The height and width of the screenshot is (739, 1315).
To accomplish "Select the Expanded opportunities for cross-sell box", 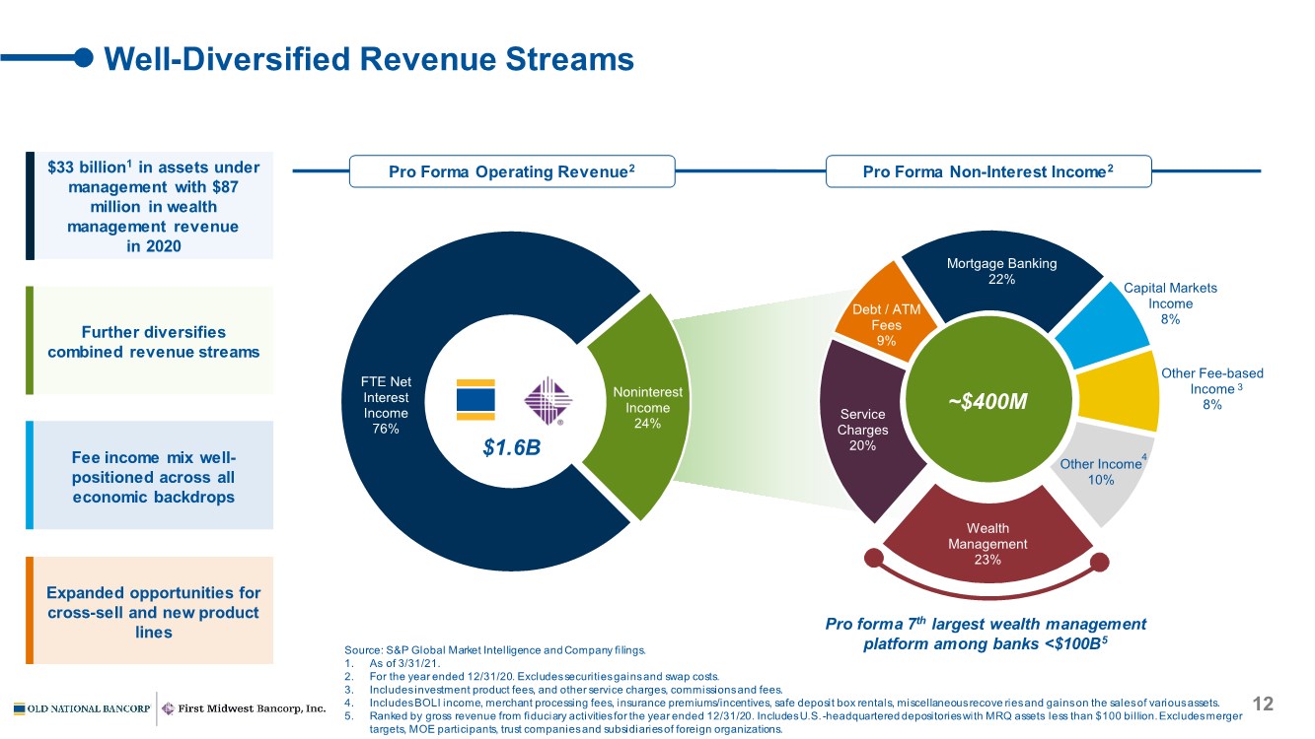I will coord(149,611).
